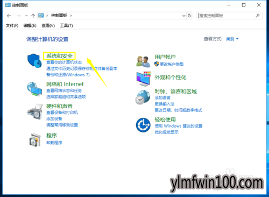Screen dimensions: 269x197
Task: Open 备份和还原(Windows 7) link
Action: (68, 75)
